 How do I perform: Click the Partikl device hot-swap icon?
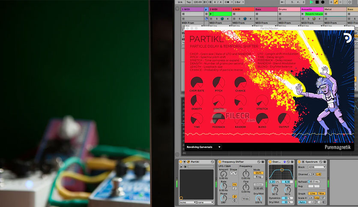pyautogui.click(x=212, y=162)
